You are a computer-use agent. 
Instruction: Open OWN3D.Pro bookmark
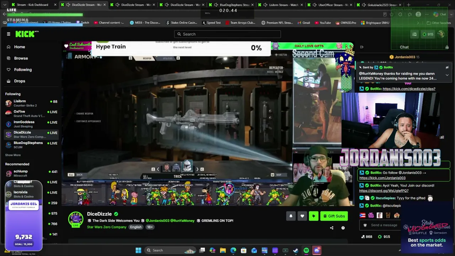[346, 23]
